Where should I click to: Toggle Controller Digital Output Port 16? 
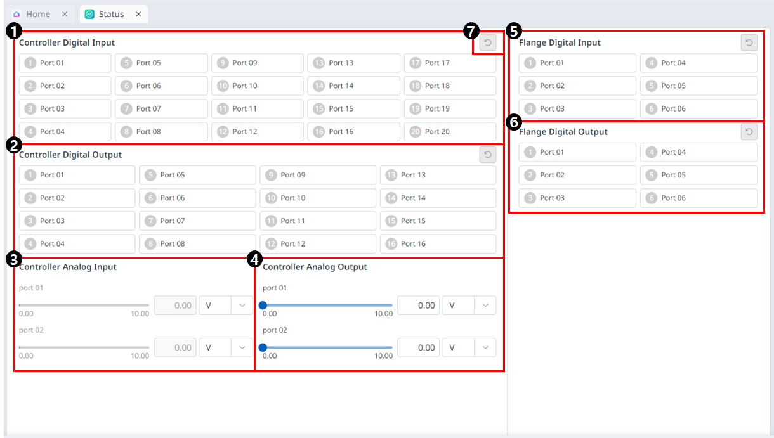pyautogui.click(x=438, y=243)
